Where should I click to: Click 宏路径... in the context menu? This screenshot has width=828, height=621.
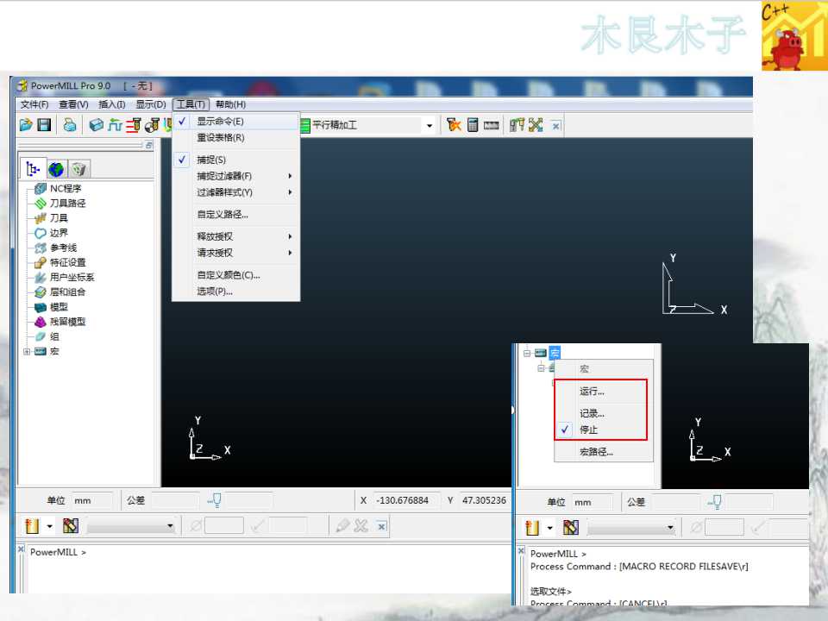tap(604, 452)
